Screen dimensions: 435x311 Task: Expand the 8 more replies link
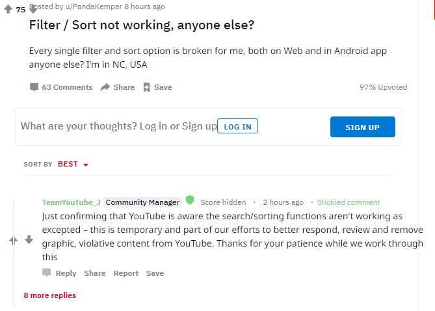(x=50, y=295)
